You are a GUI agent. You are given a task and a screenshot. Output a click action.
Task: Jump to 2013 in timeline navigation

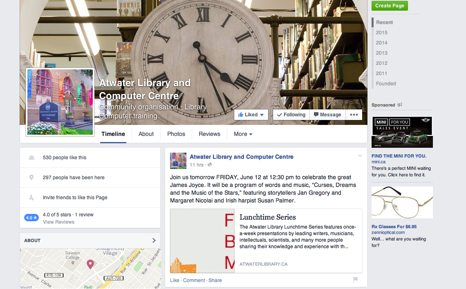point(382,53)
